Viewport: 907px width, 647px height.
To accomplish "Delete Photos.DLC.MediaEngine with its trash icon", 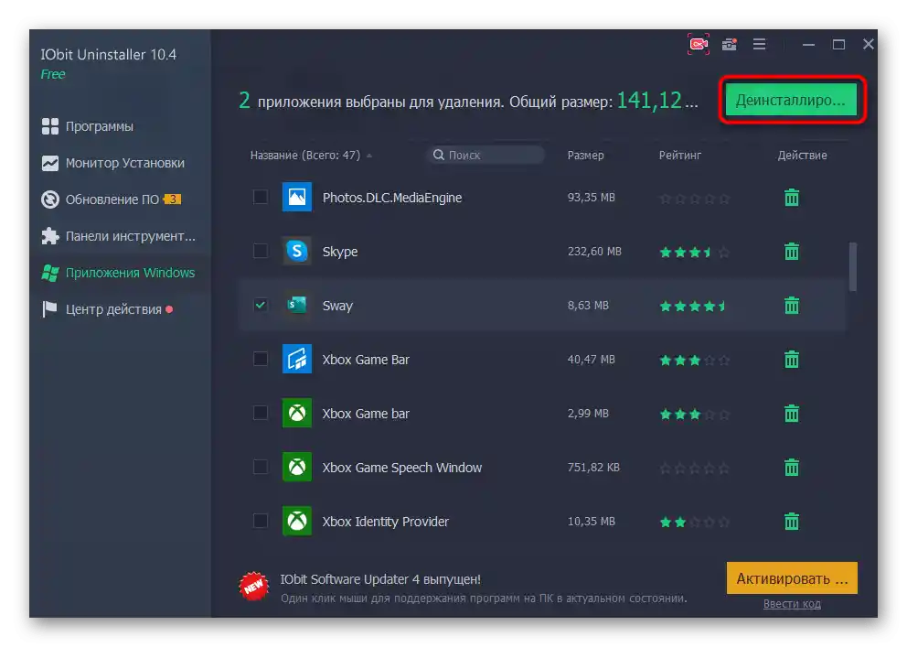I will point(791,198).
